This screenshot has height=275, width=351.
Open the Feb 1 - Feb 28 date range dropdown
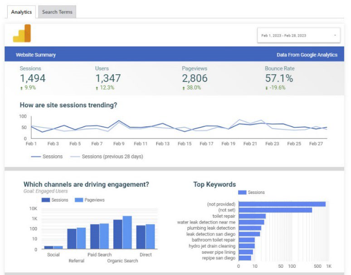pos(298,35)
